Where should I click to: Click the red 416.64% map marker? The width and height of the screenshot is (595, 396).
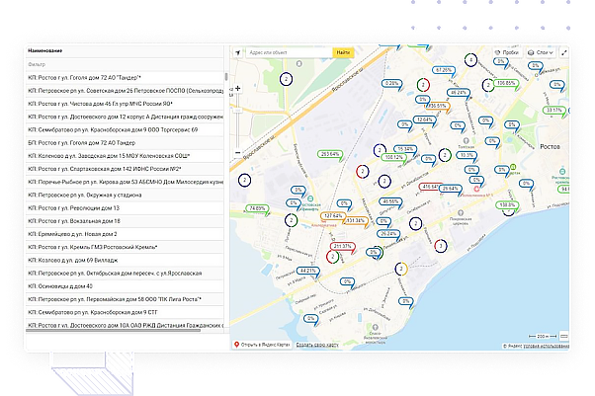click(430, 187)
